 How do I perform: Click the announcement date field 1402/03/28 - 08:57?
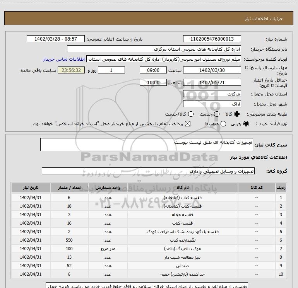click(56, 39)
